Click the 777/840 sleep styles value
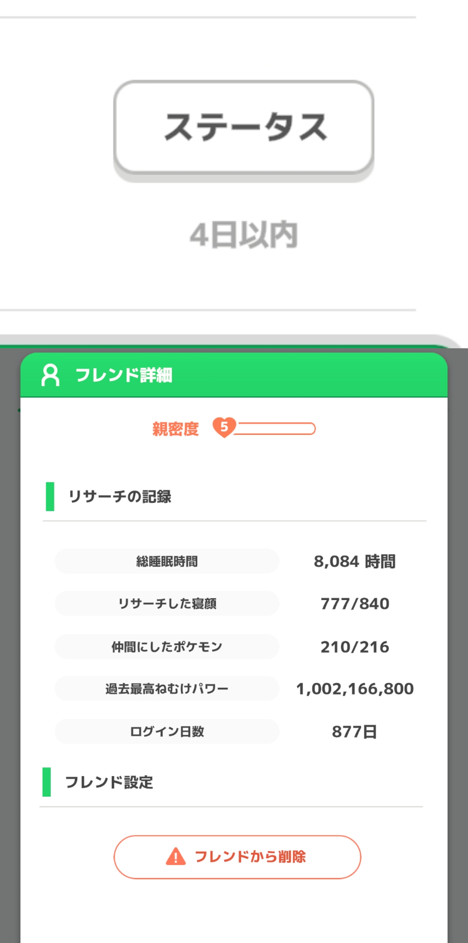Screen dimensions: 468x943 coord(355,603)
